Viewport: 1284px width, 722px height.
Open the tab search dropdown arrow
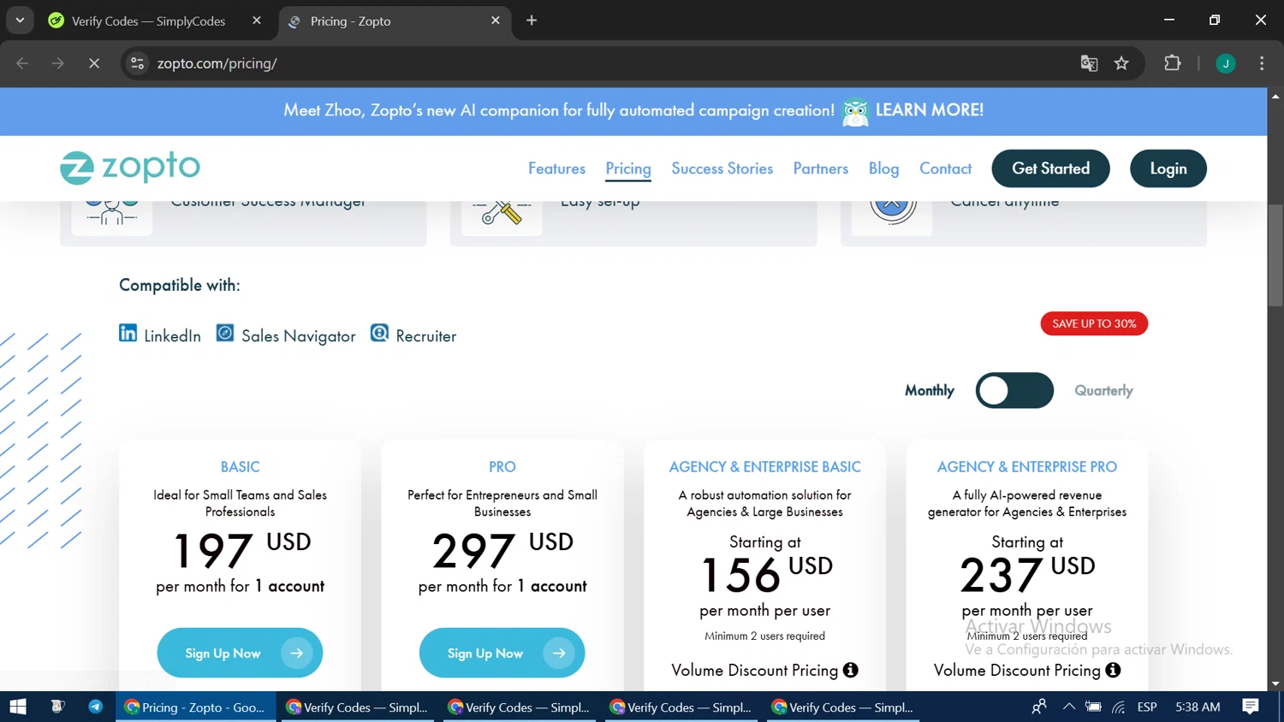click(x=20, y=21)
